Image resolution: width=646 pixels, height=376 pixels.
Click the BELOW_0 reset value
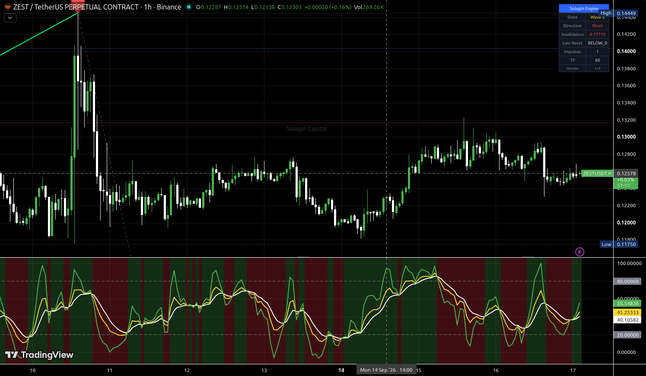point(597,43)
